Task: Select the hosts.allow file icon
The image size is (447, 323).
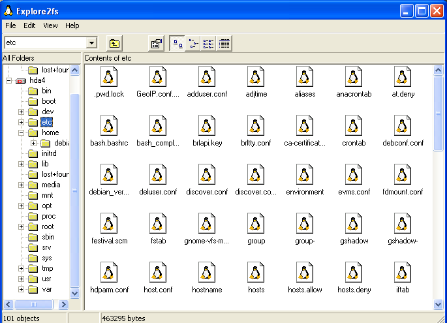Action: pos(305,272)
